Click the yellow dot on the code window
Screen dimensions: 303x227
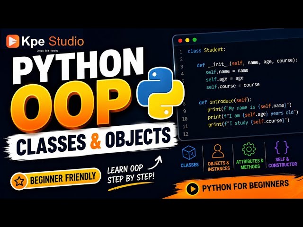(187, 40)
